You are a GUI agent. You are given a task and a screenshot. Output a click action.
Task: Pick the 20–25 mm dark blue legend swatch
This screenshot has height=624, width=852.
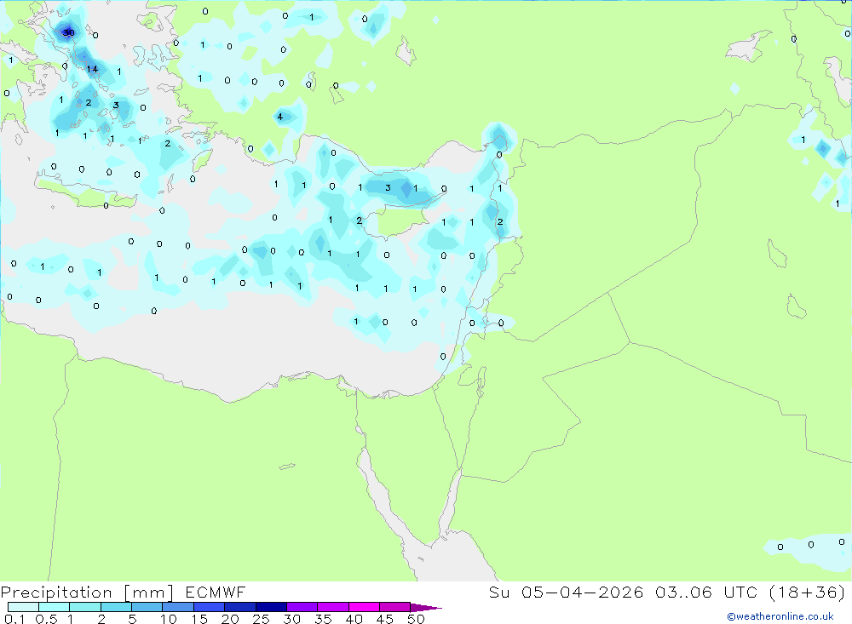click(239, 607)
